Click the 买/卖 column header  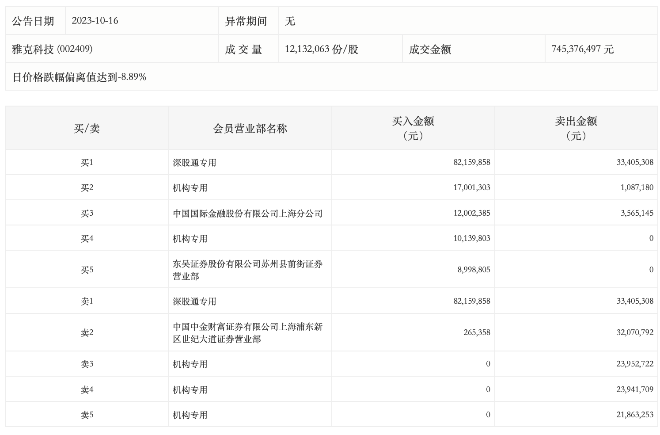(87, 129)
